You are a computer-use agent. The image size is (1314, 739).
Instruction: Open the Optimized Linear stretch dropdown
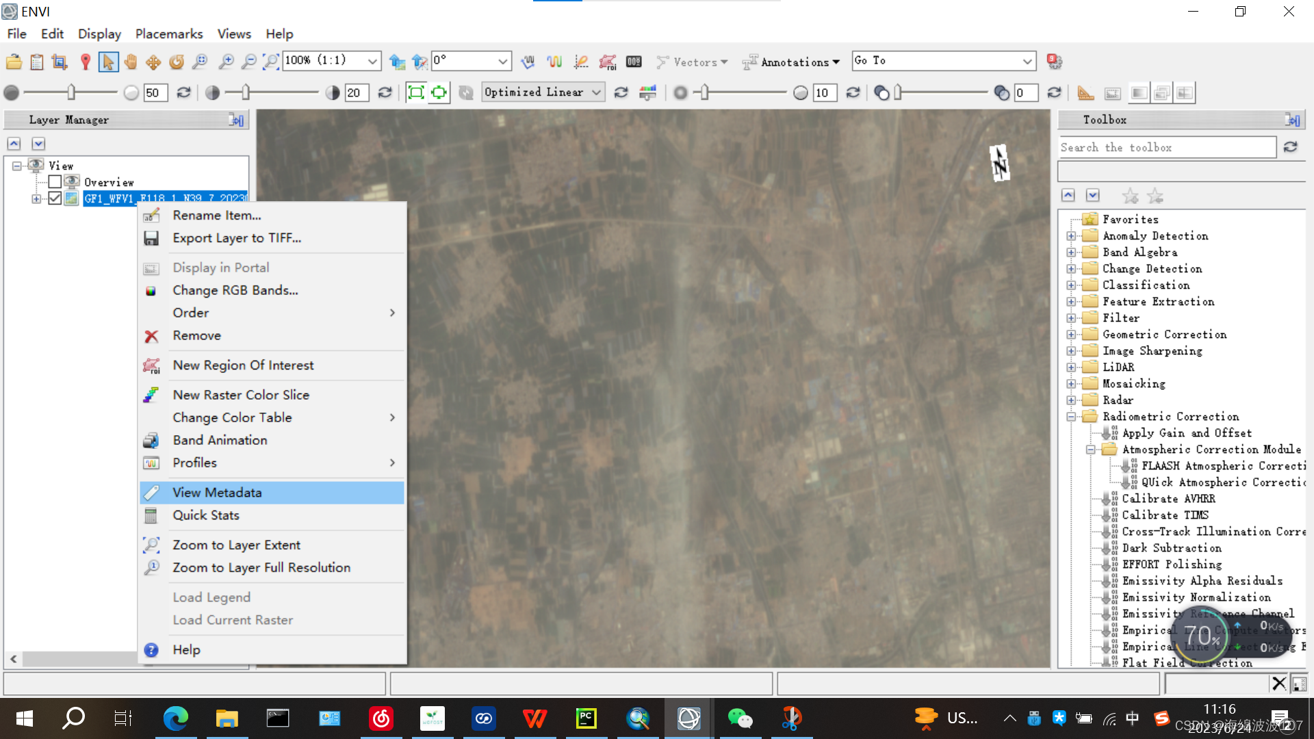596,92
